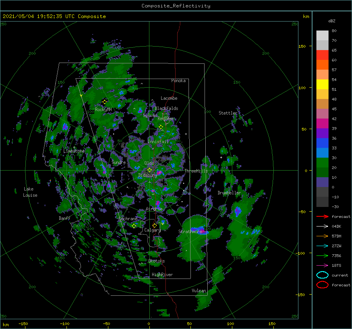Click the Calgary city label
The width and height of the screenshot is (352, 329).
click(153, 230)
